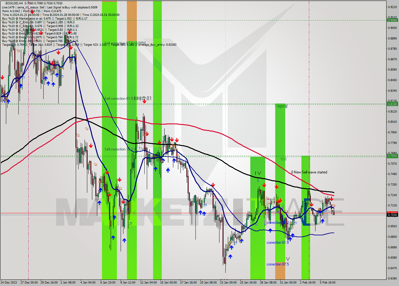Click the '31 Jan 00:00' date label

288,283
